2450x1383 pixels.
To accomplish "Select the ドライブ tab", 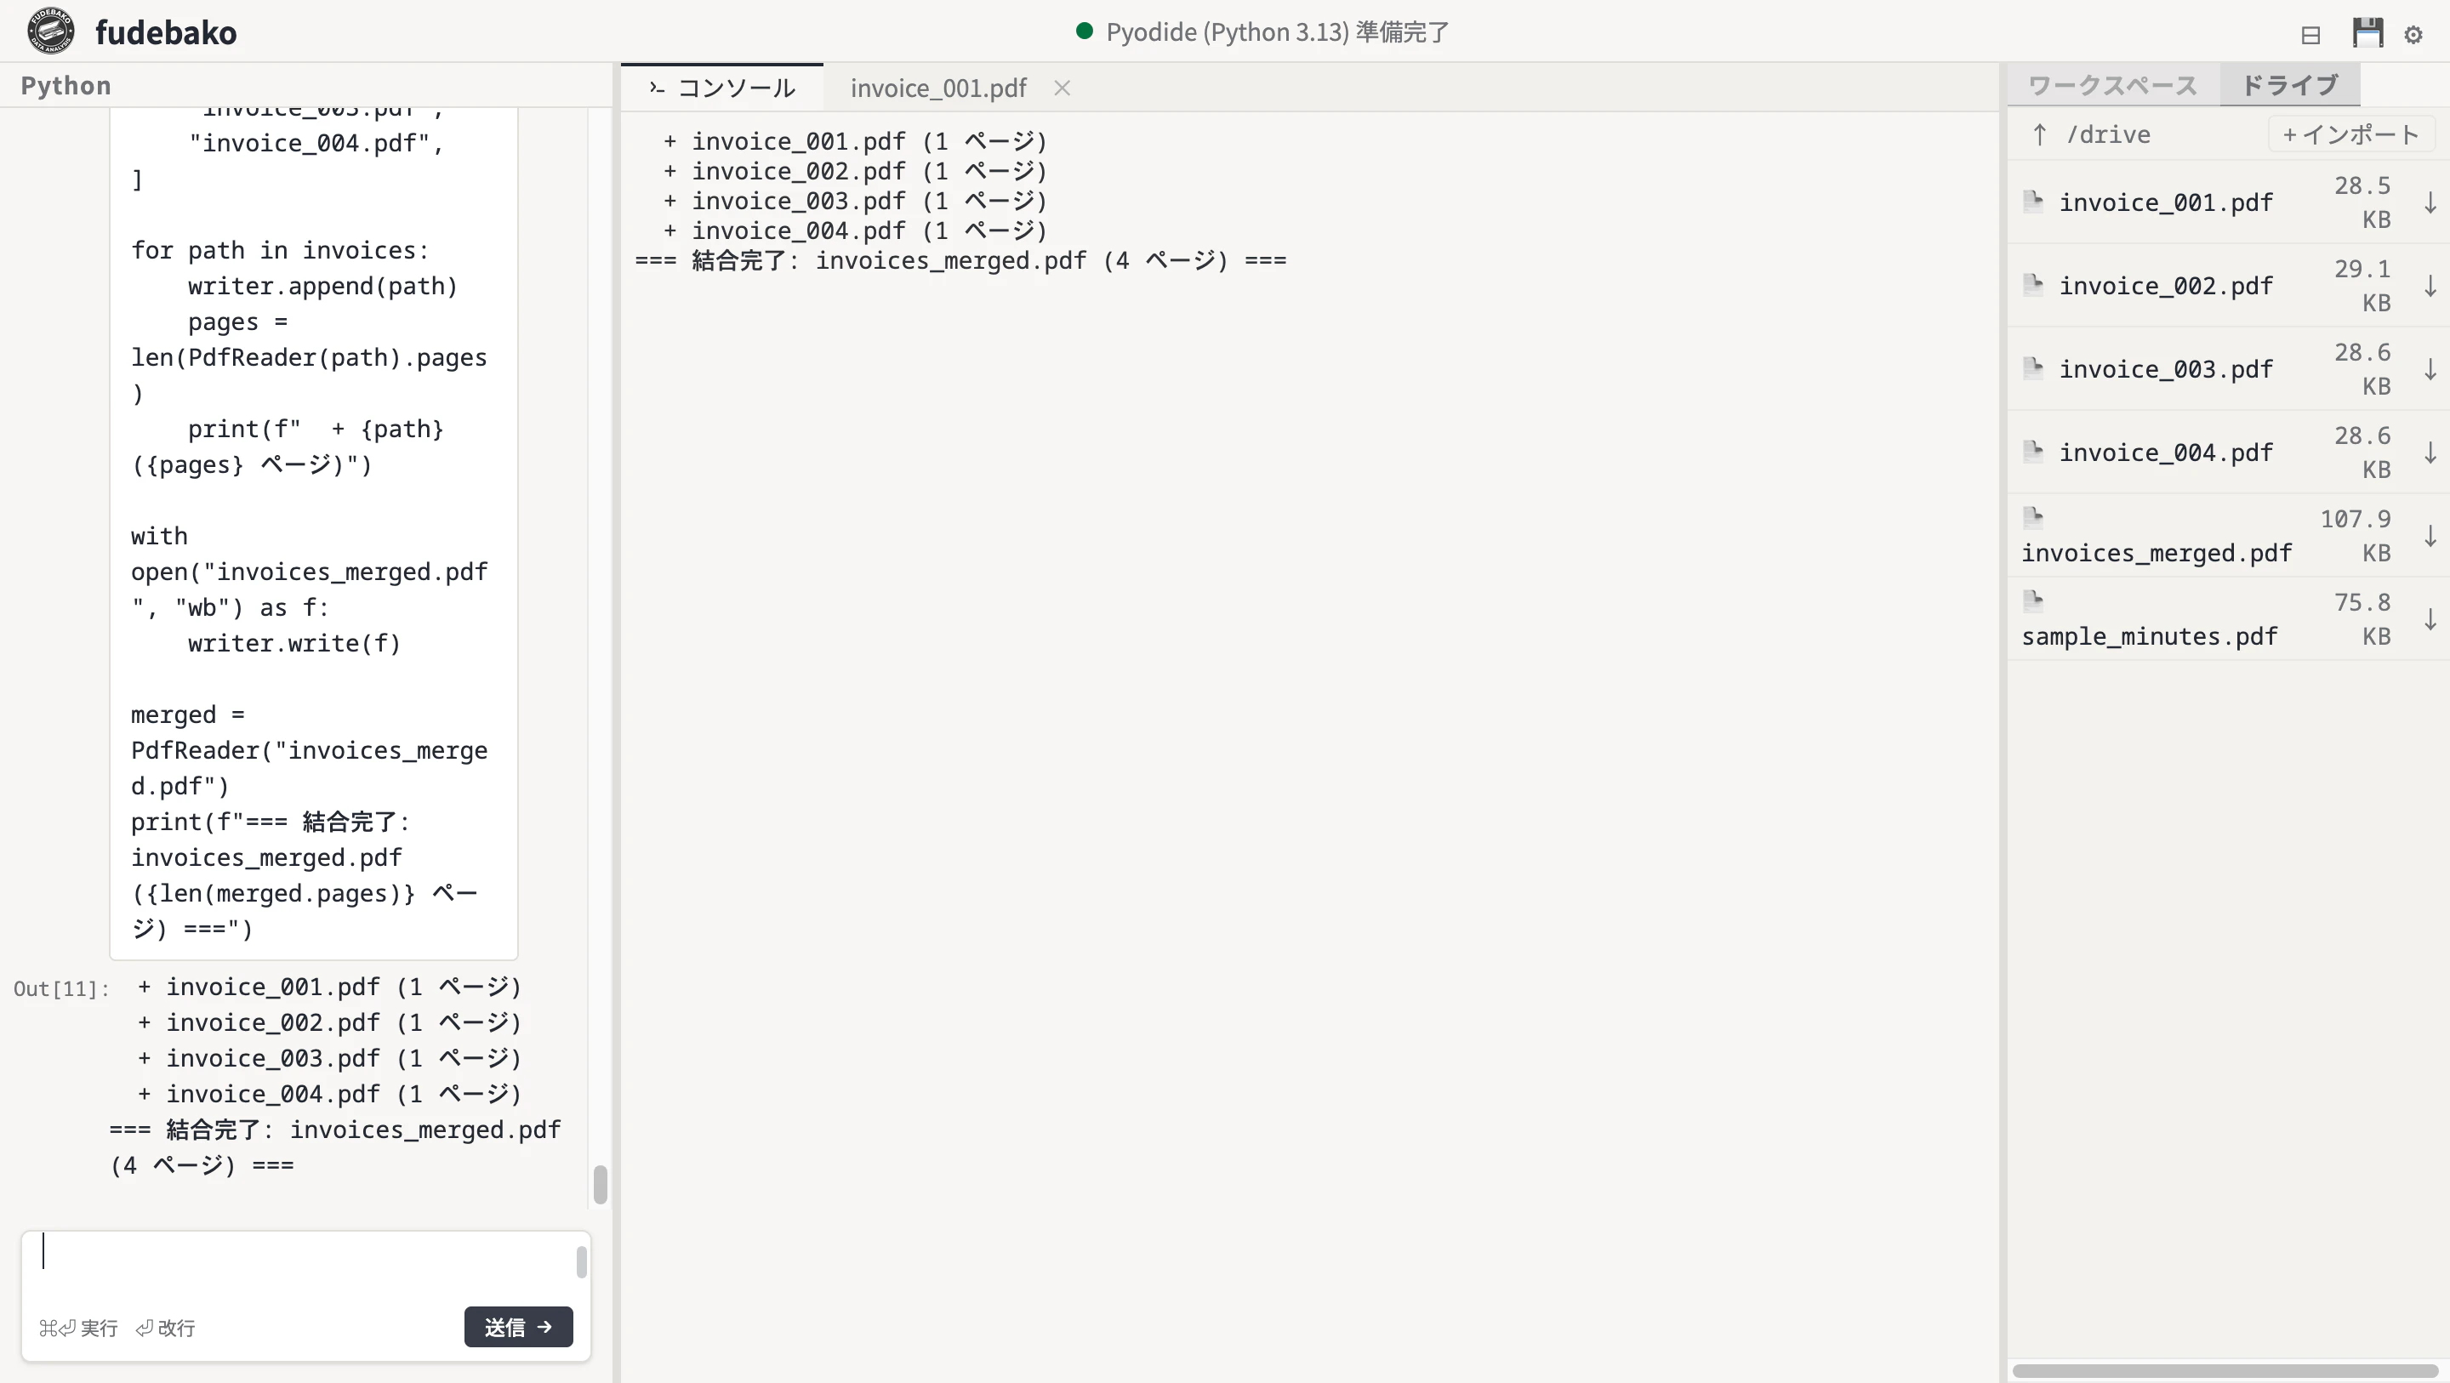I will (2289, 86).
